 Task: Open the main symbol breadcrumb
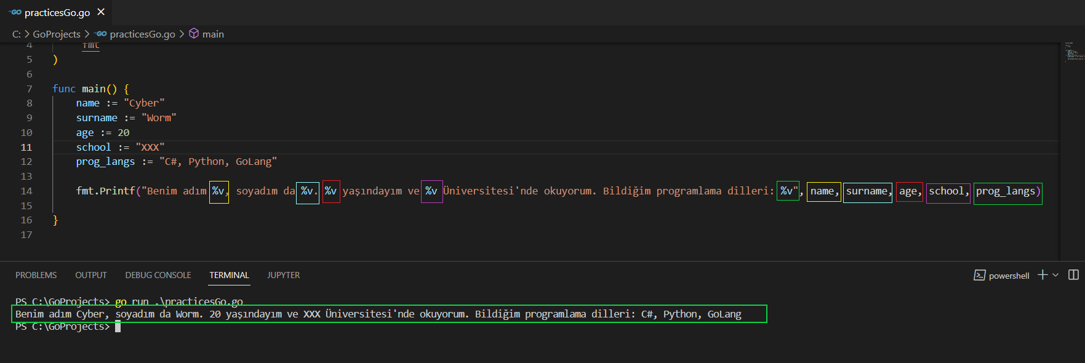pyautogui.click(x=213, y=34)
